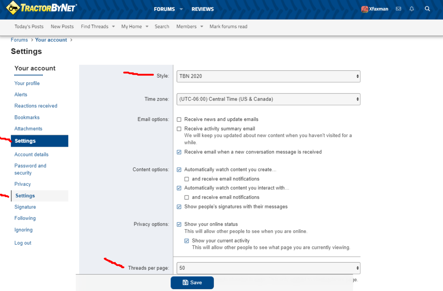The height and width of the screenshot is (291, 443).
Task: Click the search magnifier icon
Action: coord(427,9)
